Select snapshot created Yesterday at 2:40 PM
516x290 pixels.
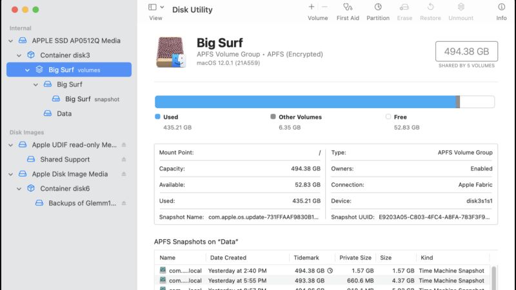click(x=322, y=271)
